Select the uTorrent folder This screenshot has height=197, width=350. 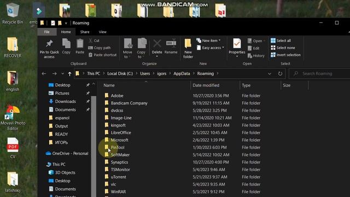(x=118, y=177)
